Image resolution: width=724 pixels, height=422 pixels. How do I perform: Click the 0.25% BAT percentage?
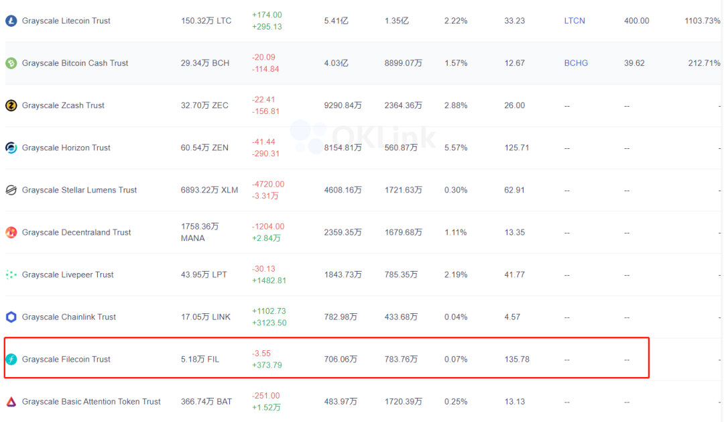[456, 402]
